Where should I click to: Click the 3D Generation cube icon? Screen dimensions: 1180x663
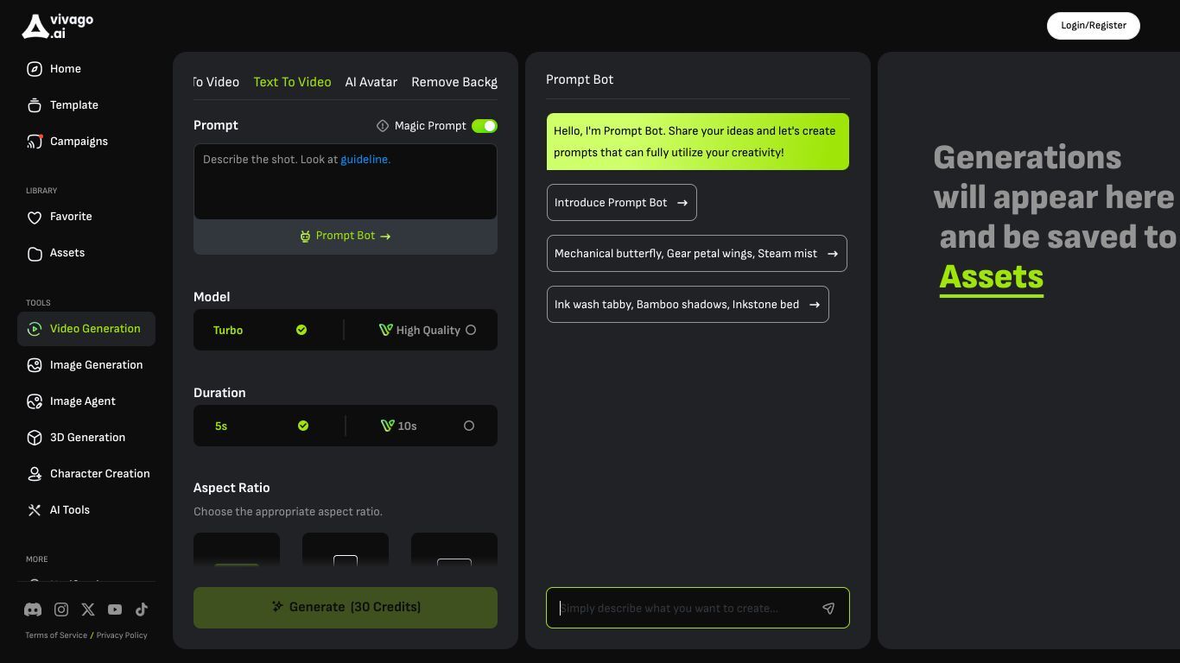point(35,438)
